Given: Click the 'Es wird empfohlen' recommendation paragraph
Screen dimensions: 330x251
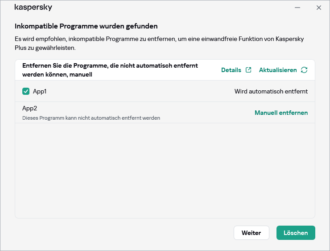Looking at the screenshot, I should pos(159,43).
